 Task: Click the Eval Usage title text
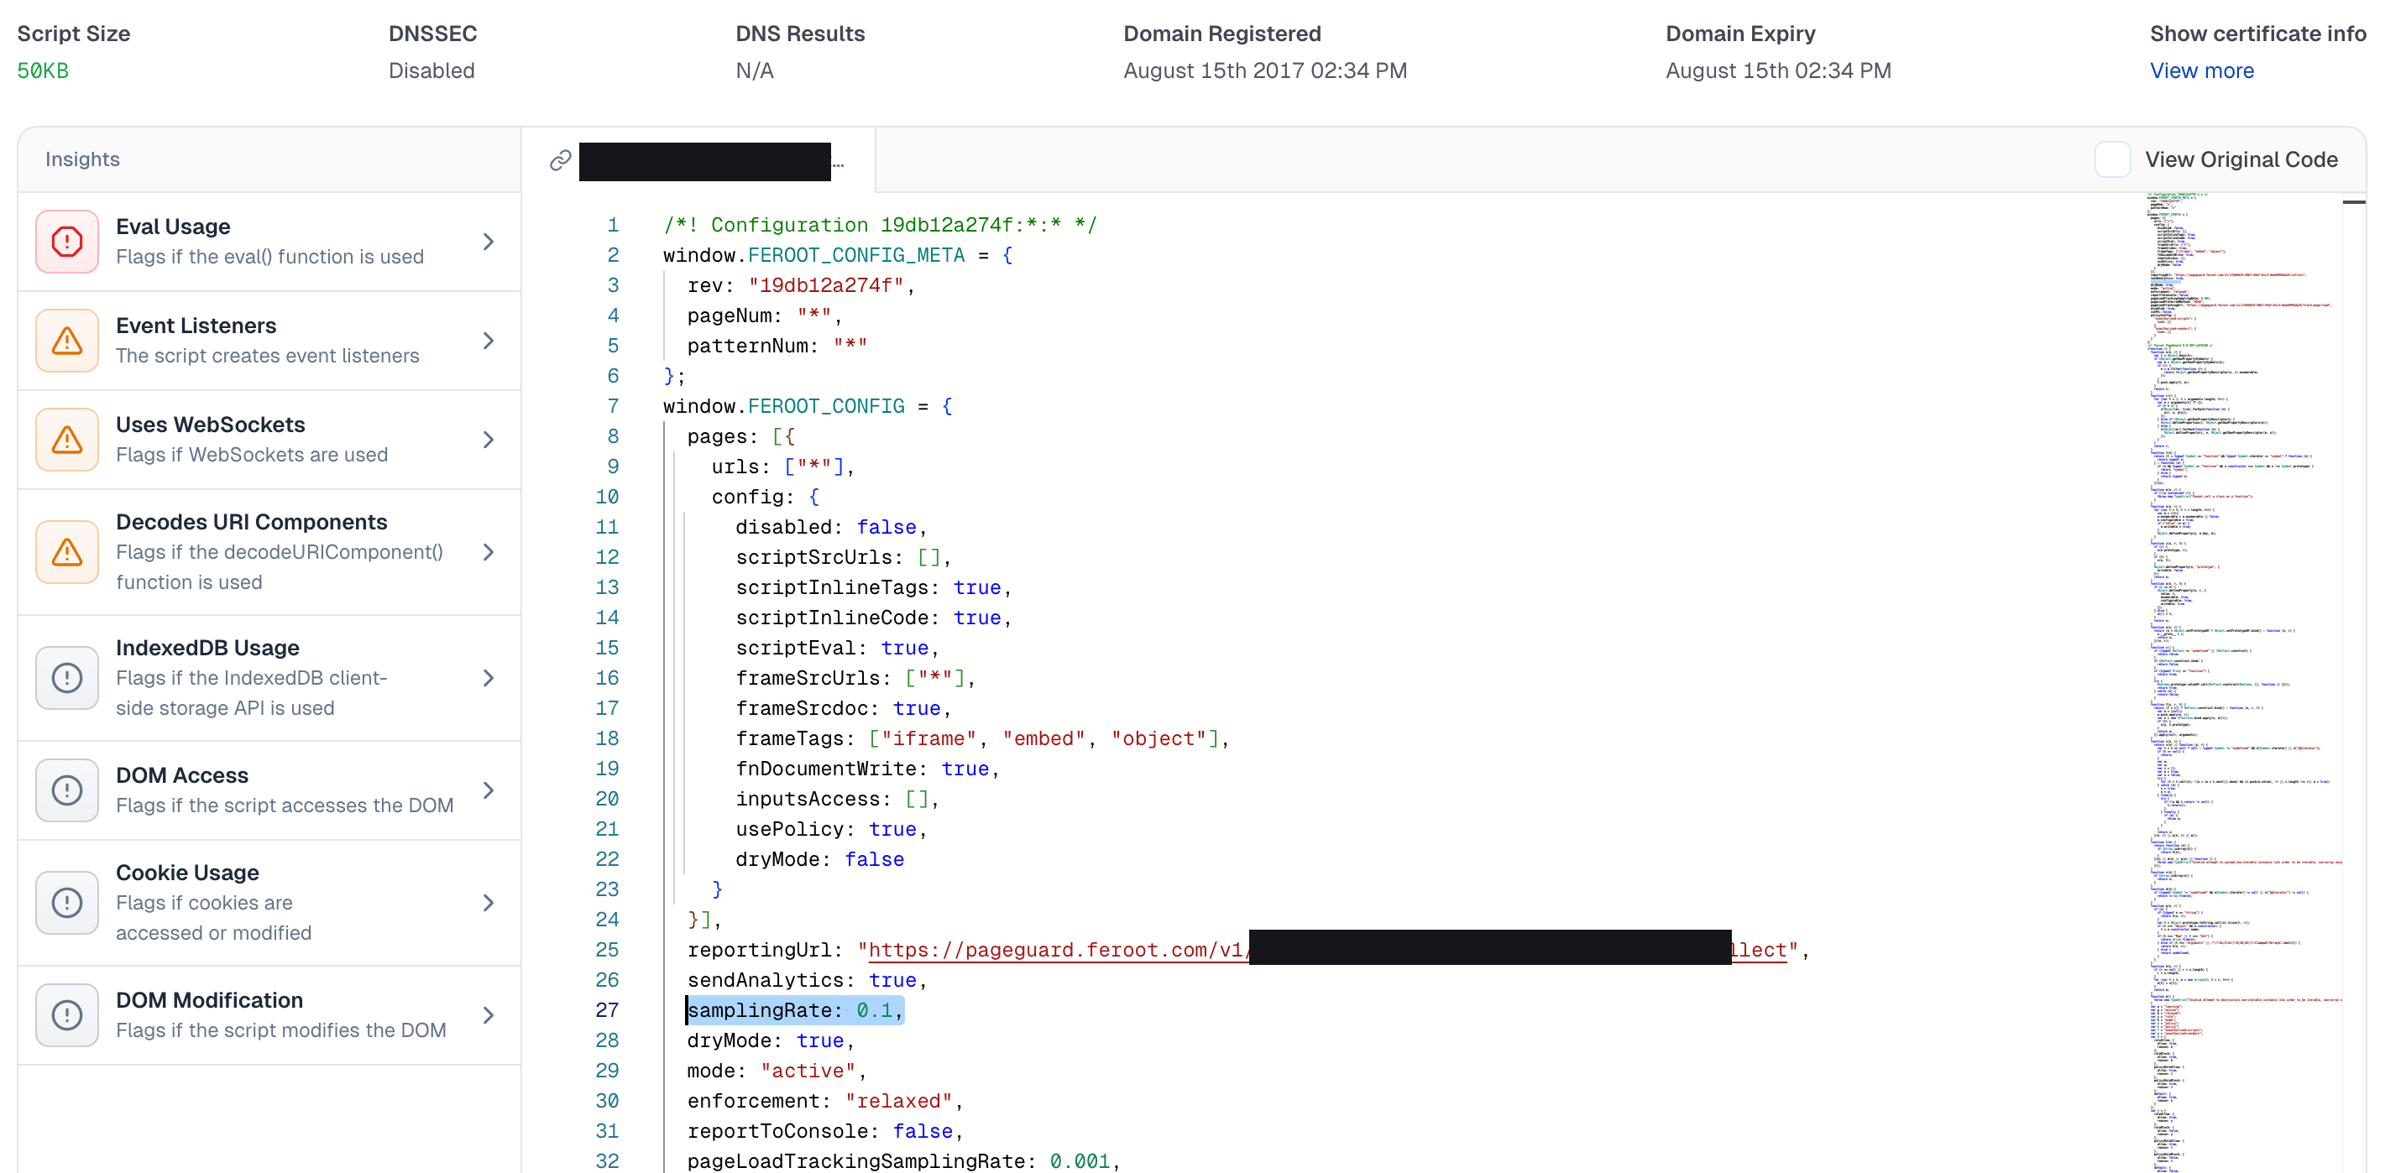tap(173, 227)
